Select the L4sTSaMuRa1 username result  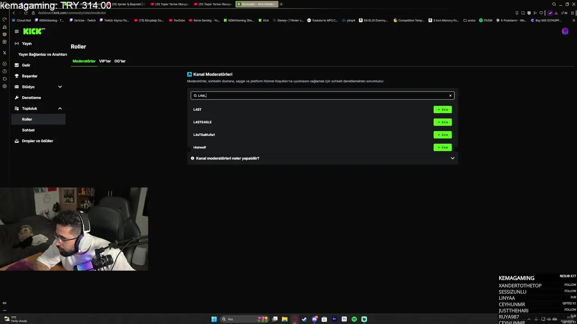coord(204,135)
